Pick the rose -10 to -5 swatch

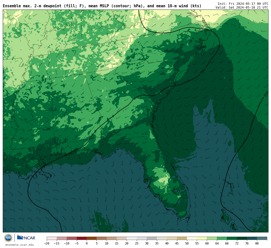coord(72,238)
